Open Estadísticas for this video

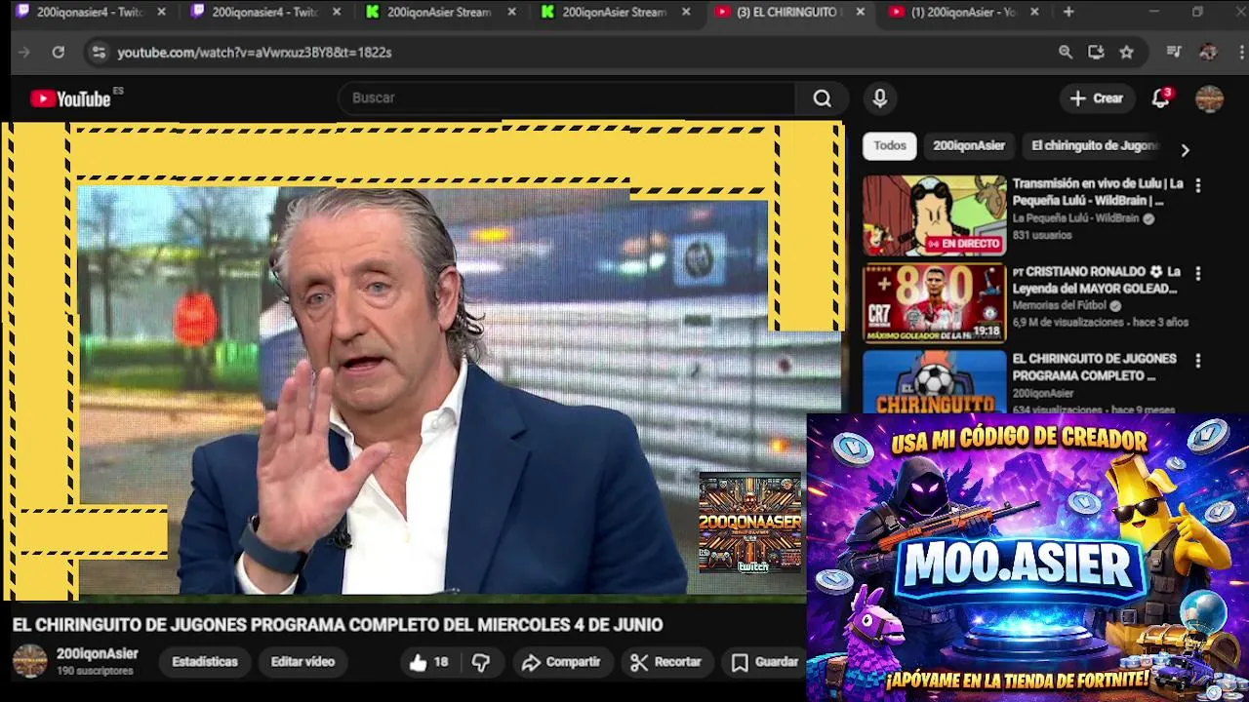click(x=205, y=662)
